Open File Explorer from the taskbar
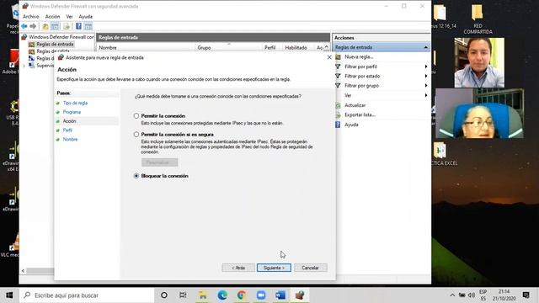This screenshot has width=539, height=303. pos(203,295)
